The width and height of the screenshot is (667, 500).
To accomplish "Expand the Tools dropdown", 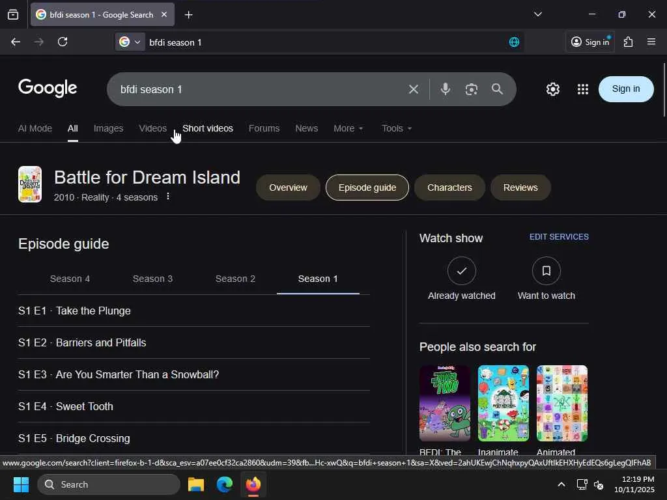I will [397, 128].
